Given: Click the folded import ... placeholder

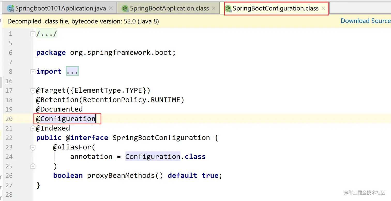Looking at the screenshot, I should [72, 71].
